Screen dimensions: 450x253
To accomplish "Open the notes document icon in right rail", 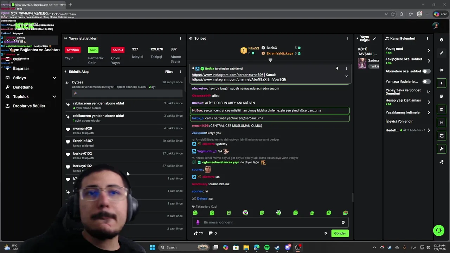I will pos(442,96).
